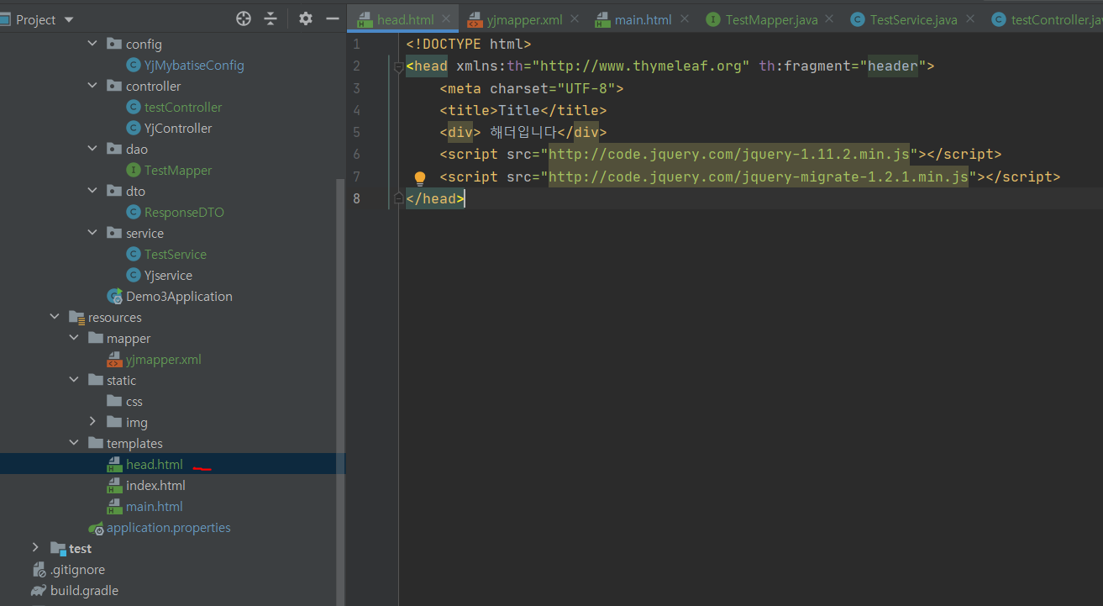Click the yjmapper.xml file icon in tree
1103x606 pixels.
pos(114,359)
